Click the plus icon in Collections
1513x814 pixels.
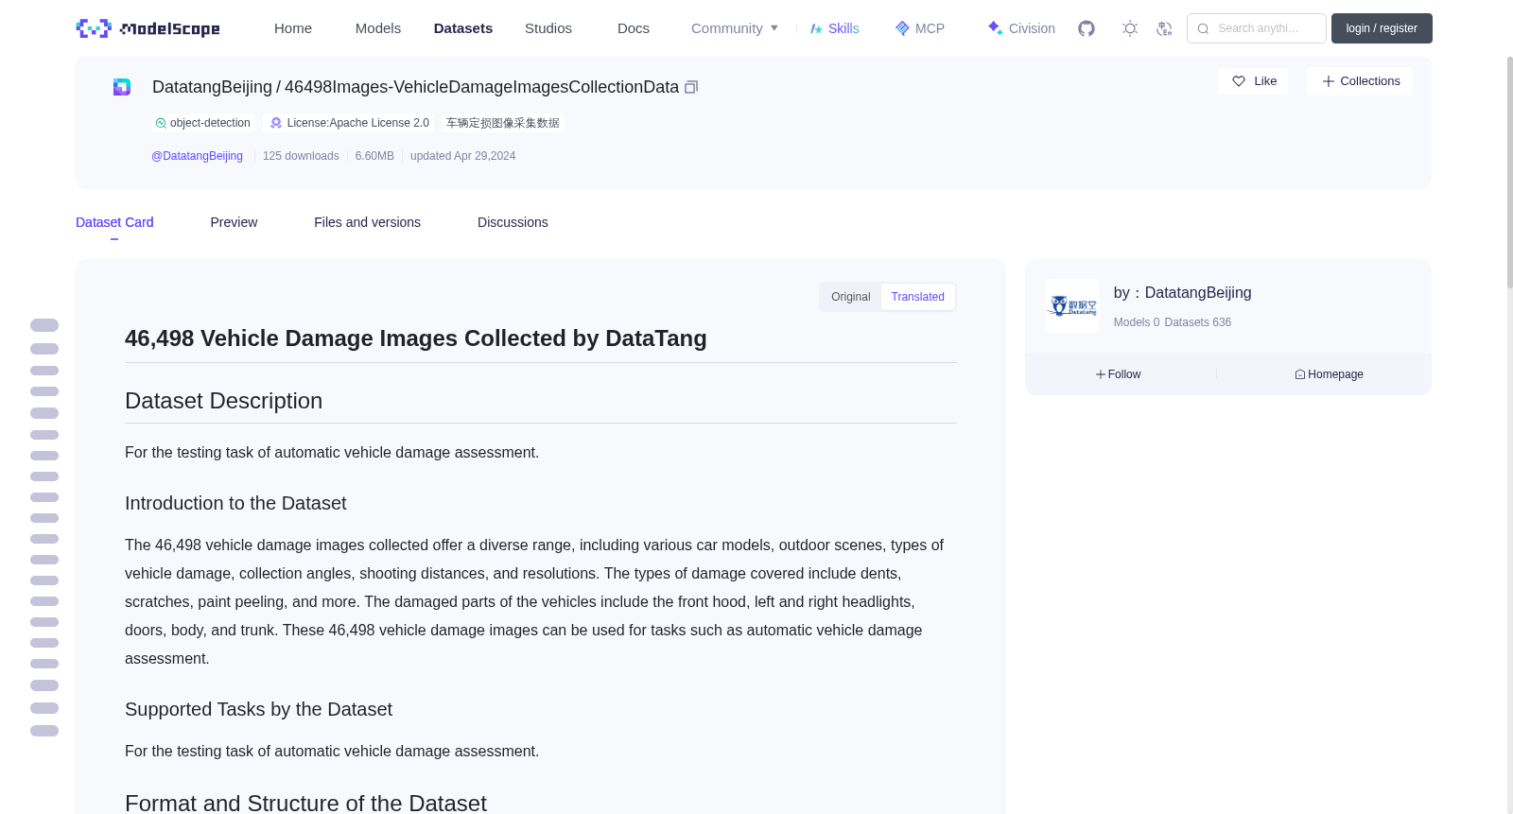1329,81
